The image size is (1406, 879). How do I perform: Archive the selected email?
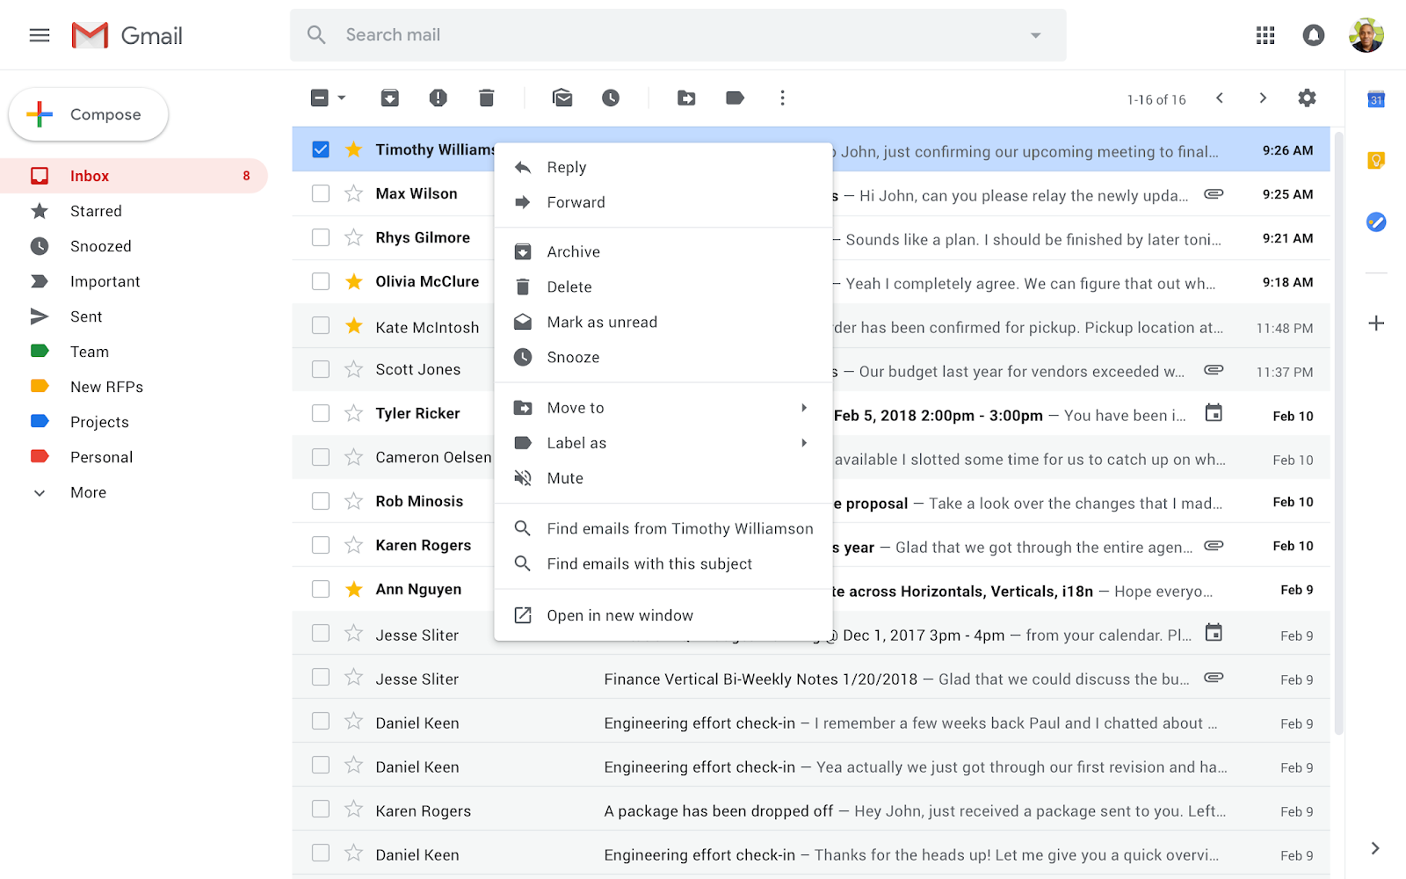click(x=390, y=98)
